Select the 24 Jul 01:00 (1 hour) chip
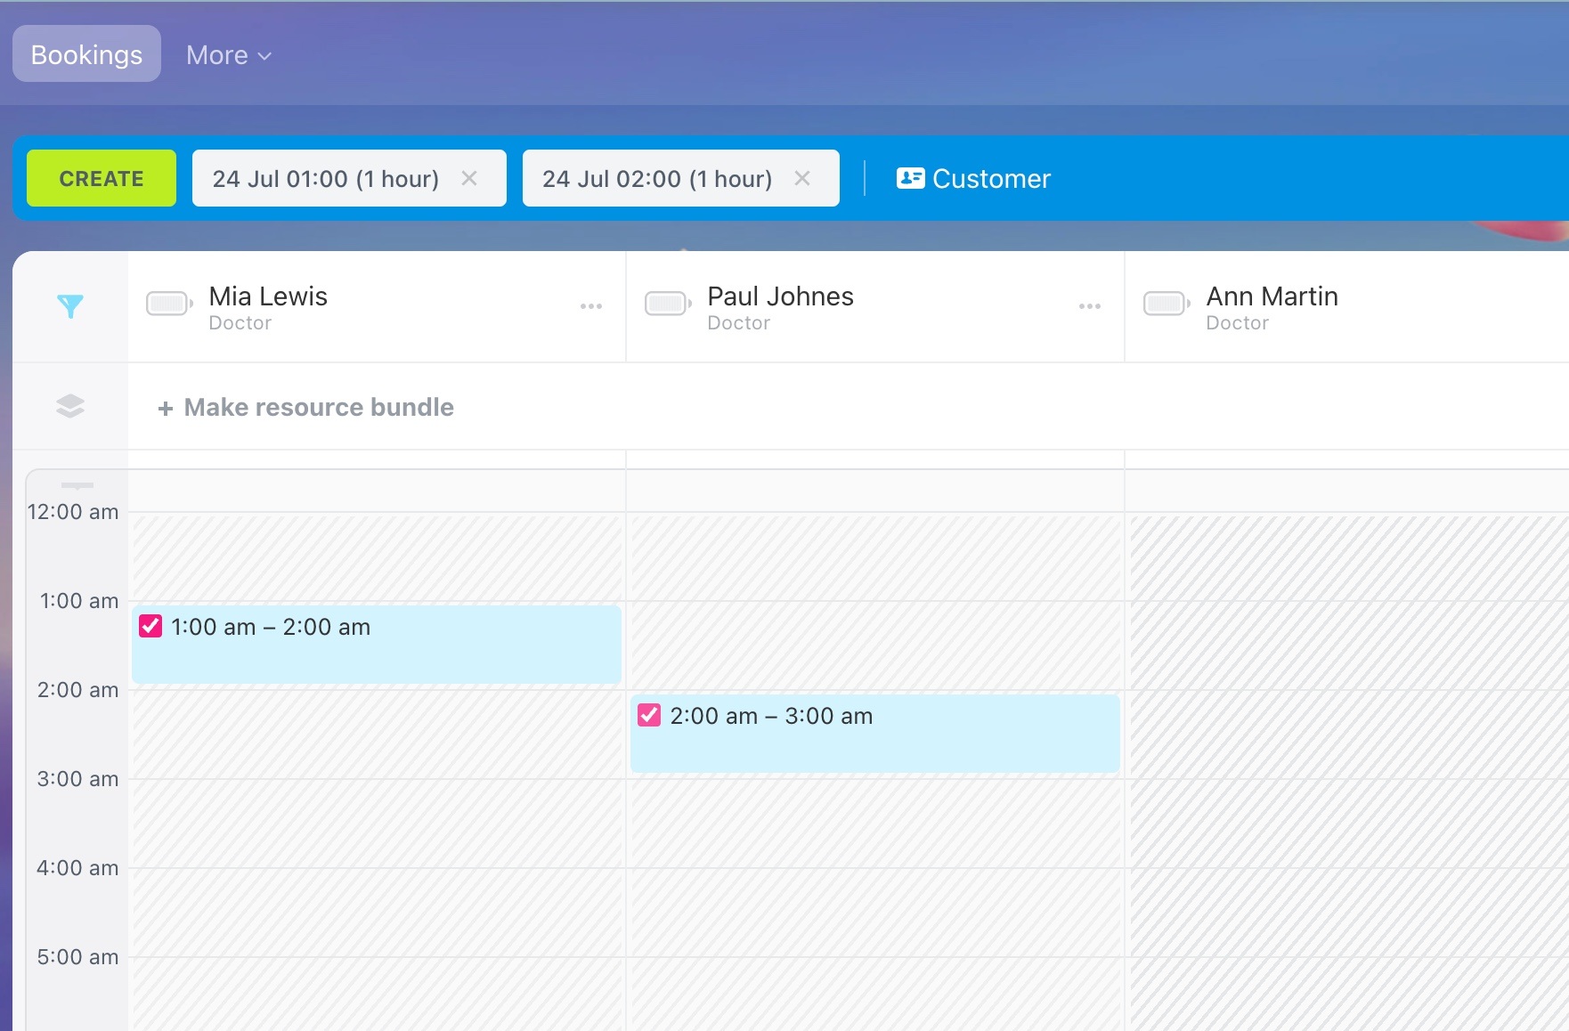 [x=325, y=179]
